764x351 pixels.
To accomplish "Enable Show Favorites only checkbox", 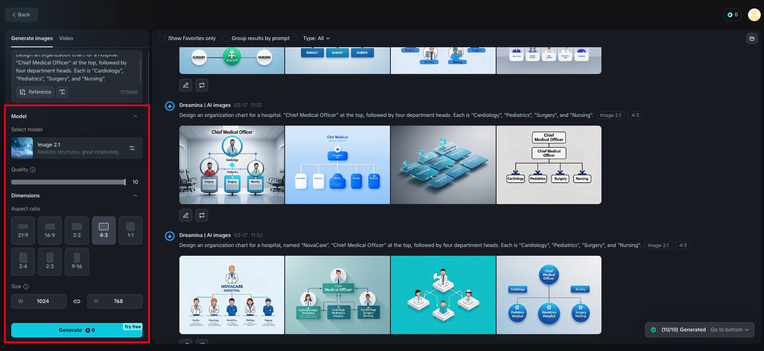I will [x=162, y=38].
